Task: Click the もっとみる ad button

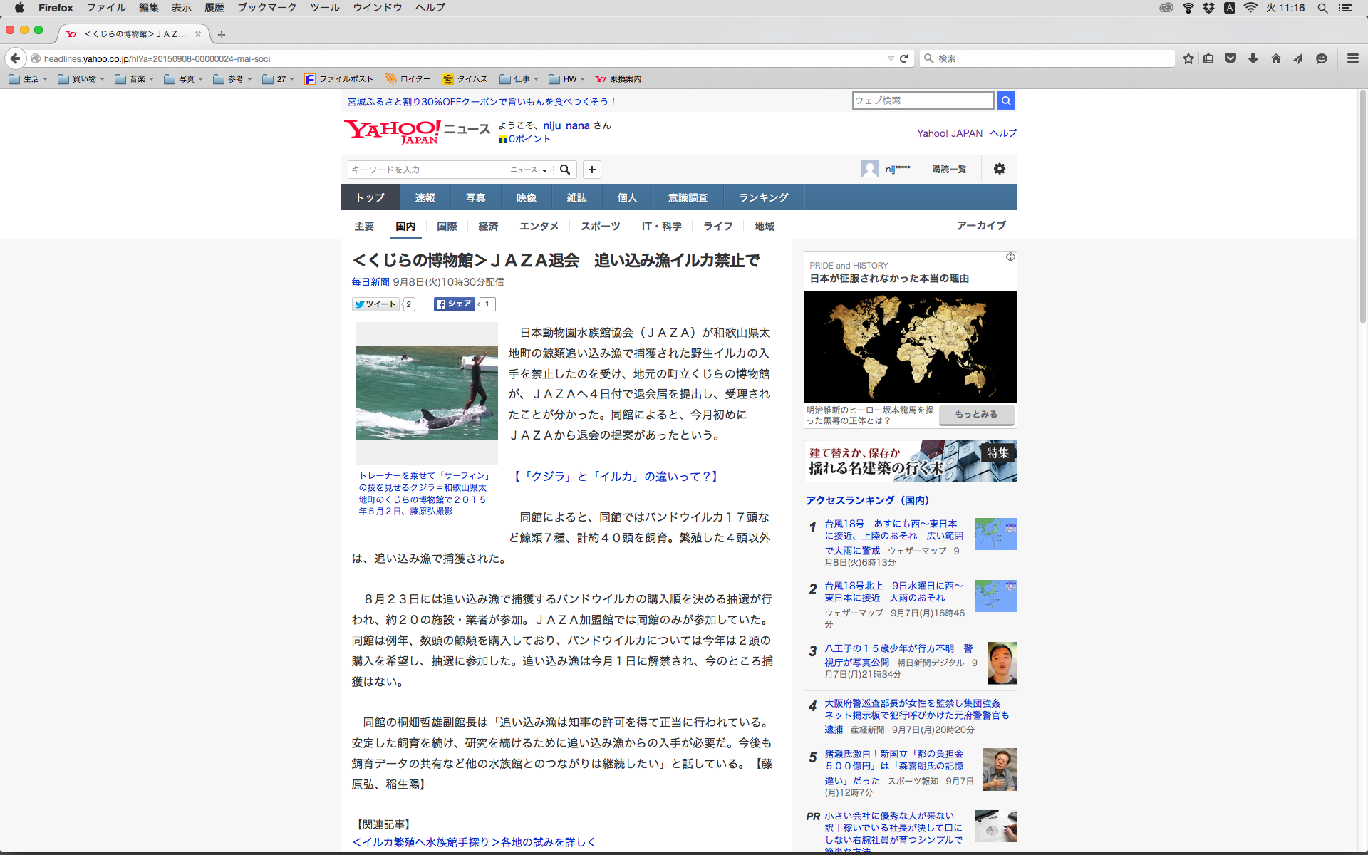Action: tap(976, 414)
